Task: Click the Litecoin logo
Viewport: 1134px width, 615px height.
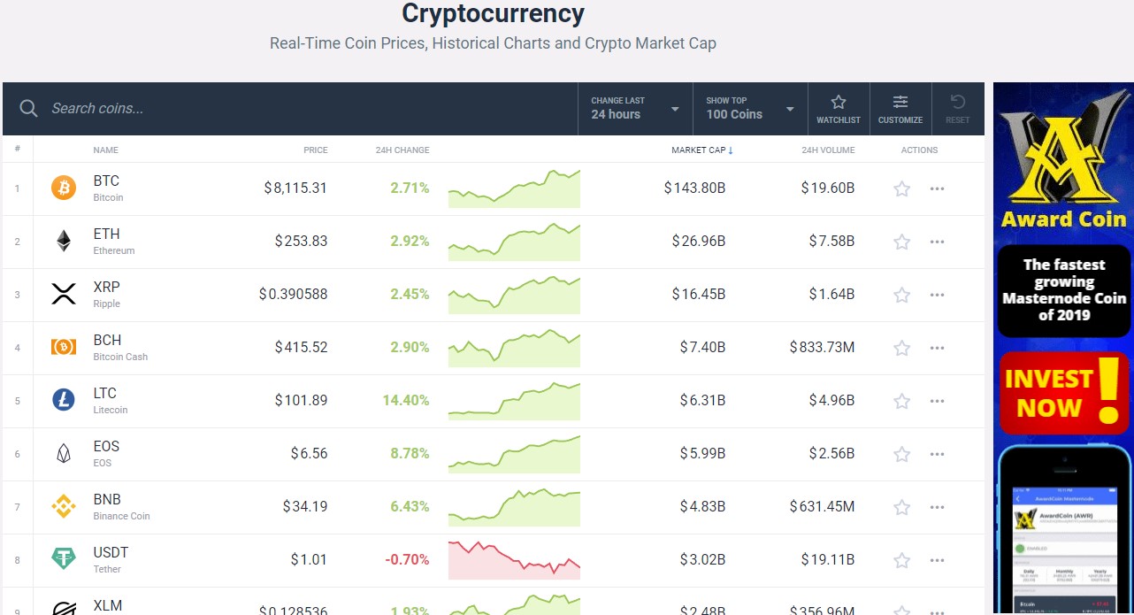Action: click(x=64, y=400)
